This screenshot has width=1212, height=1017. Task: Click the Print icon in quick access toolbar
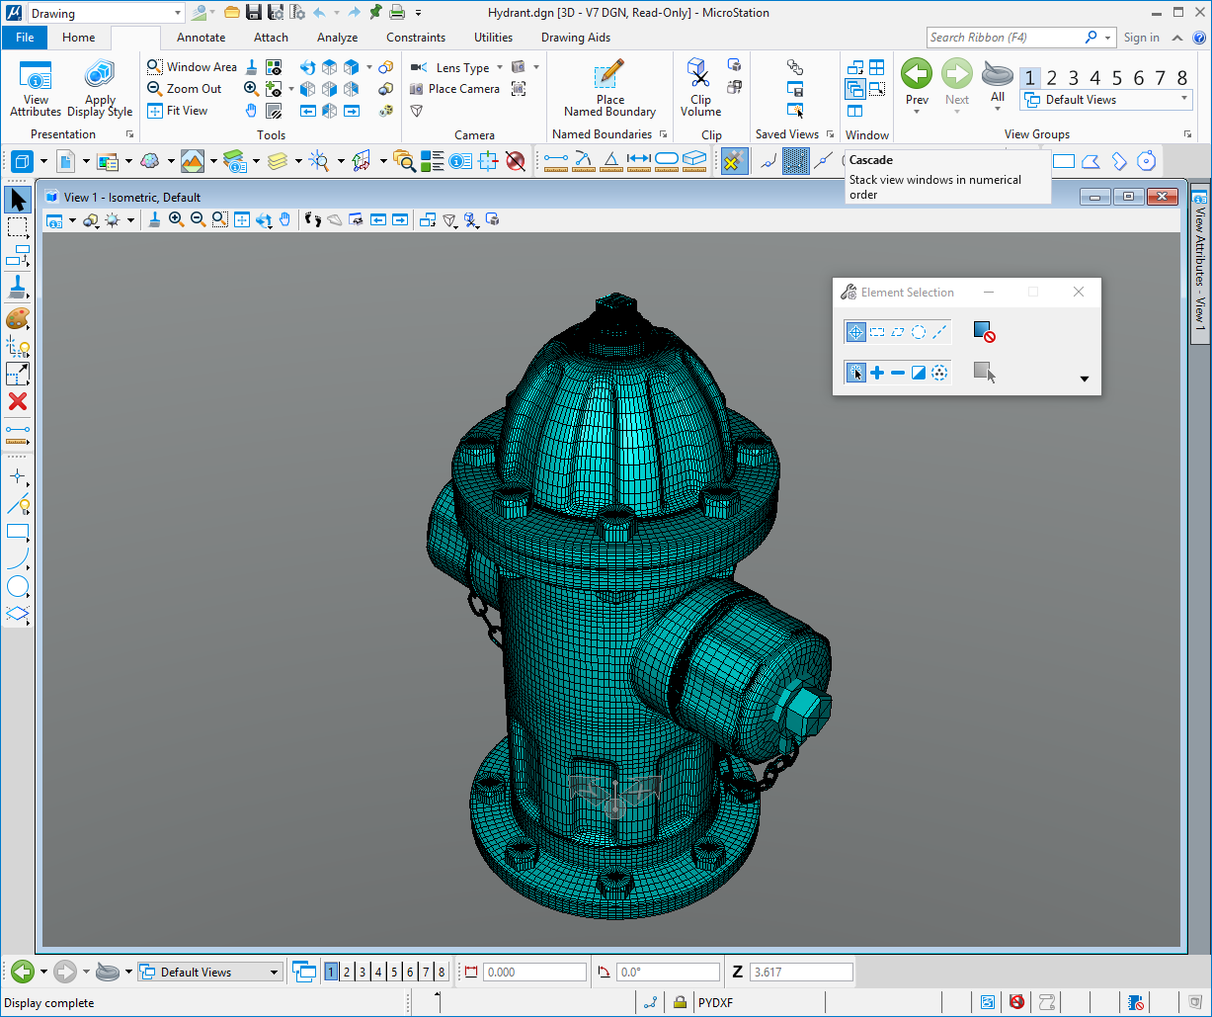coord(397,13)
